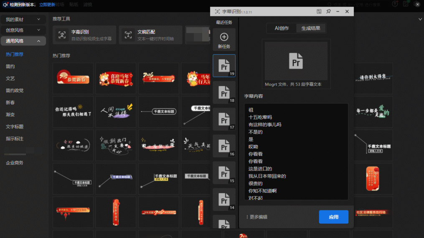This screenshot has height=238, width=424.
Task: Open the 文稿匹配 recommended tool card
Action: click(x=151, y=35)
